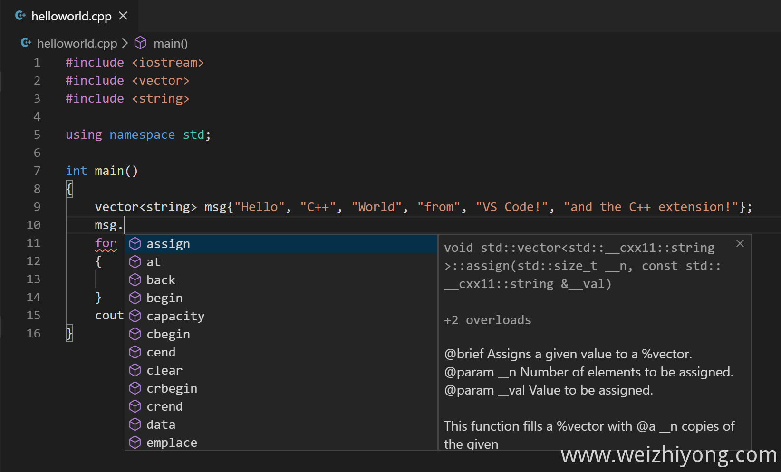Place cursor on '#include <vector>' line
Image resolution: width=781 pixels, height=472 pixels.
click(x=127, y=80)
